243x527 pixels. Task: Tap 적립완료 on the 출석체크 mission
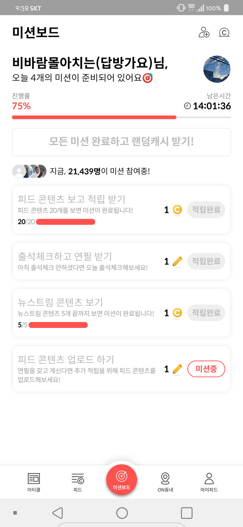tap(206, 261)
